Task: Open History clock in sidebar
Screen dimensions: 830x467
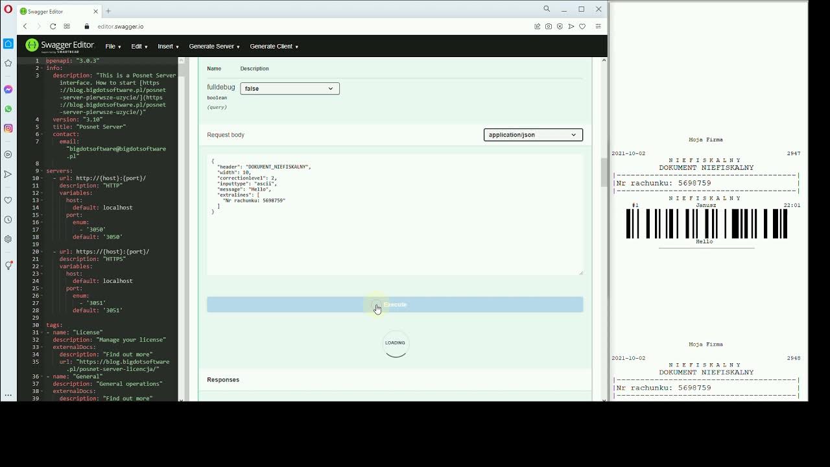Action: click(x=8, y=219)
